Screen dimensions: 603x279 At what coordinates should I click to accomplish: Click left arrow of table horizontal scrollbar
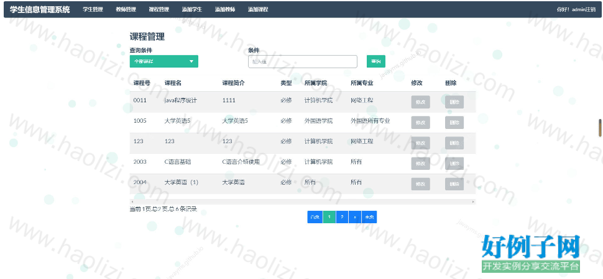tap(132, 201)
